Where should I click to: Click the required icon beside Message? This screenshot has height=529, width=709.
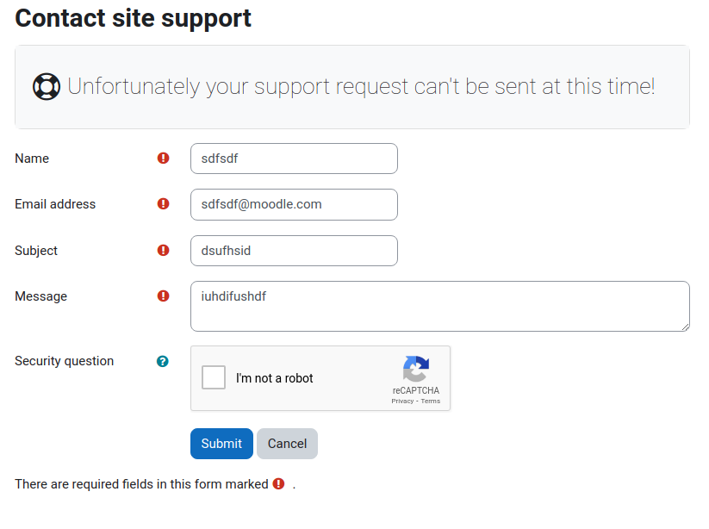tap(163, 296)
